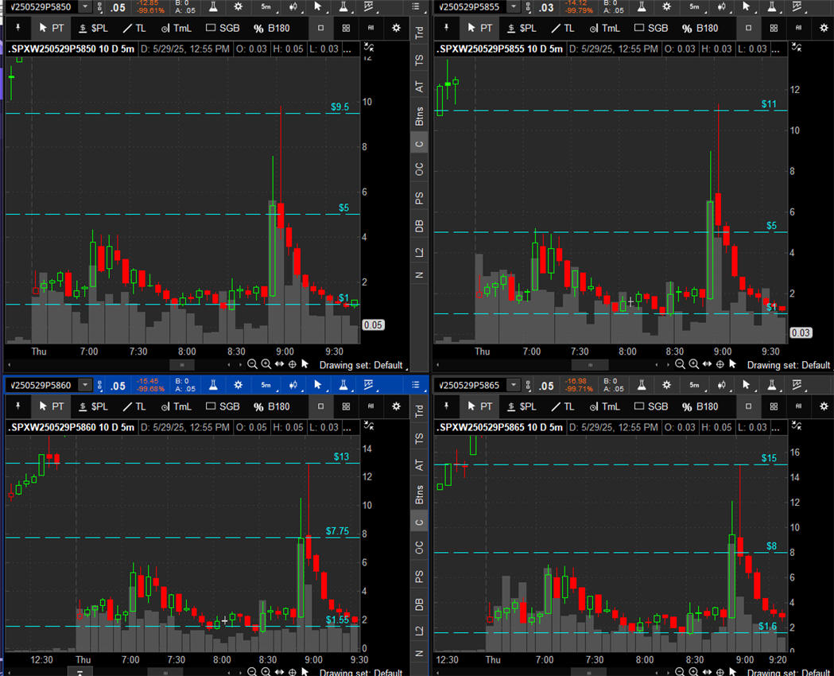Open Trd tab in upper sidebar
The image size is (834, 676).
[x=420, y=32]
